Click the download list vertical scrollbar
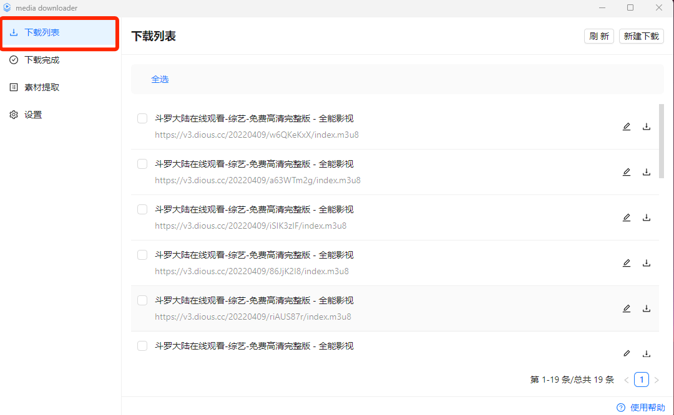674x415 pixels. pos(662,141)
